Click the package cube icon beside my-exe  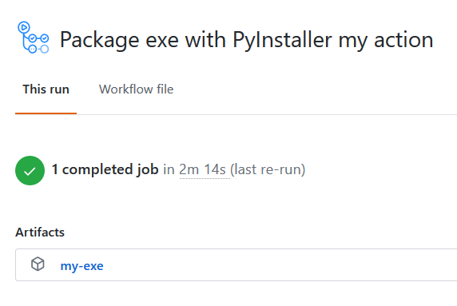tap(38, 264)
